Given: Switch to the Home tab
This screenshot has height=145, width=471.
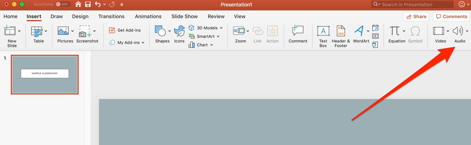Looking at the screenshot, I should [x=10, y=17].
